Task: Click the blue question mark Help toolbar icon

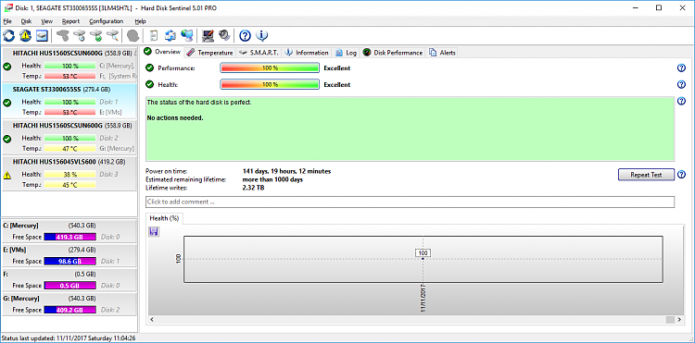Action: (x=246, y=35)
